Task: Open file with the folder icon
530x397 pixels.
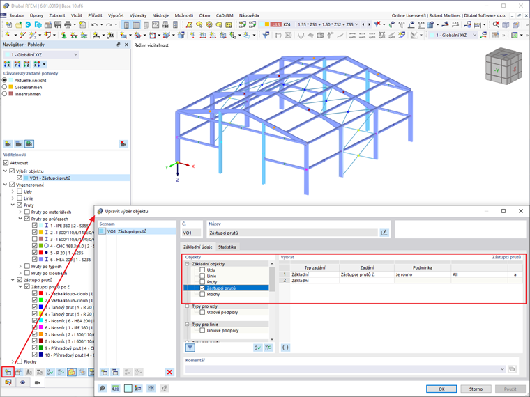Action: click(19, 24)
